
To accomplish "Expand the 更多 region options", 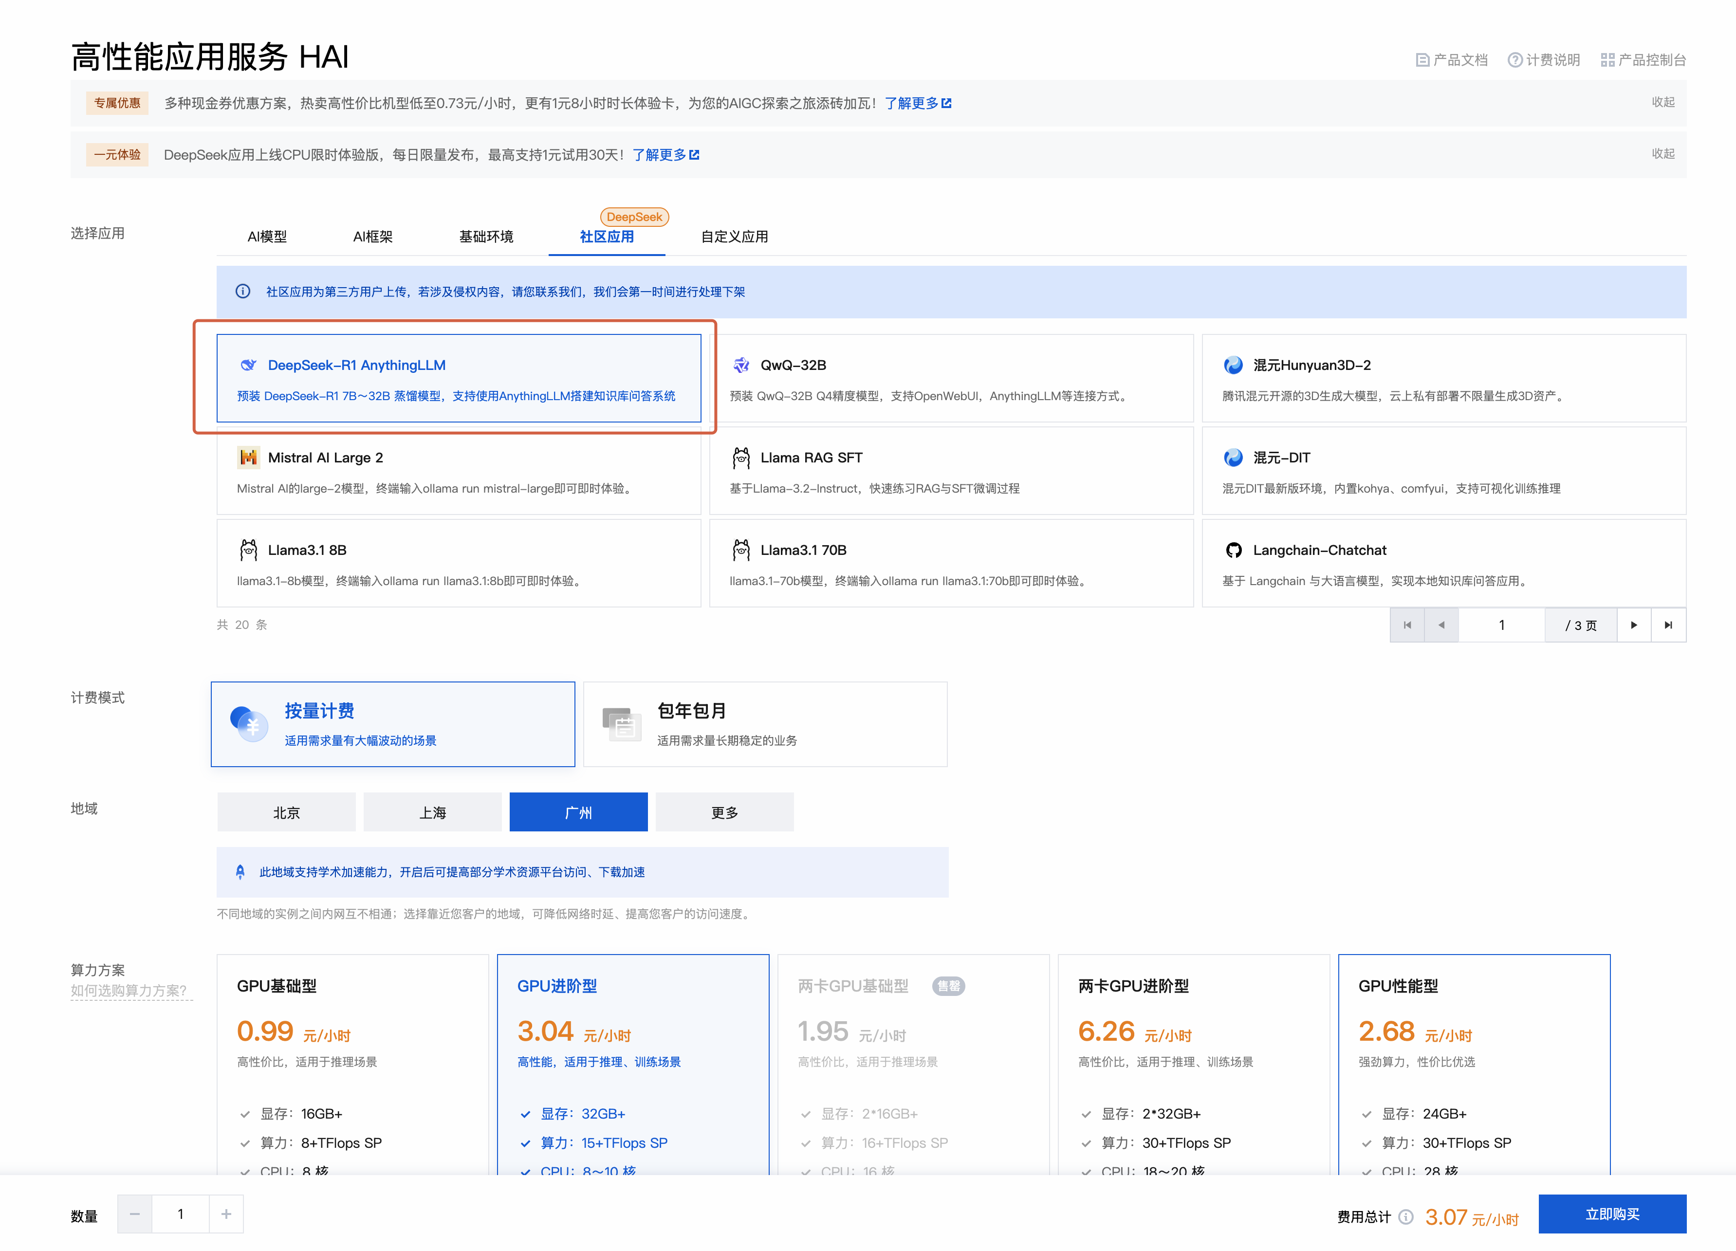I will pos(724,812).
